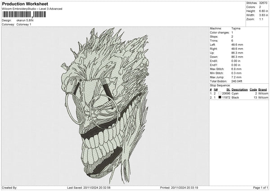The width and height of the screenshot is (270, 191).
Task: Click the Description column header
Action: tap(240, 90)
